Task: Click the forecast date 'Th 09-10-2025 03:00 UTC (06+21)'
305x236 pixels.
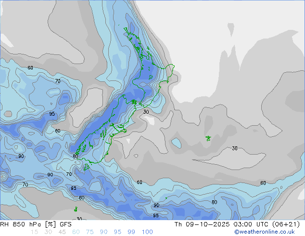Action: point(237,224)
